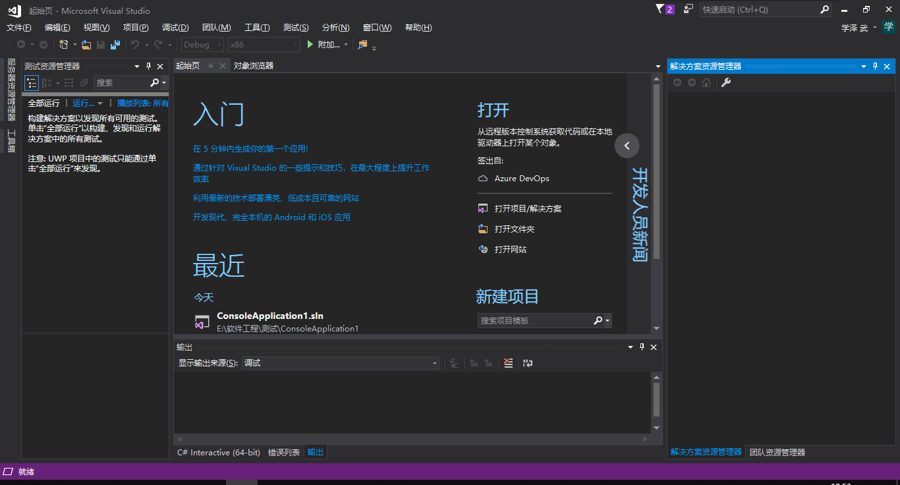The image size is (900, 485).
Task: Open the 调试(D) menu
Action: pos(175,28)
